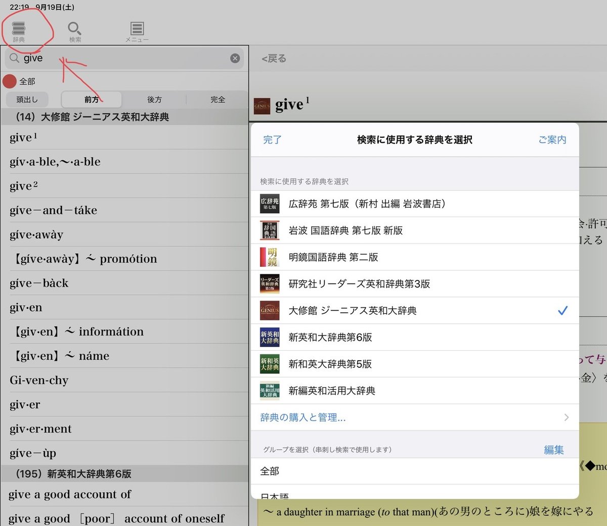The width and height of the screenshot is (607, 526).
Task: Open the gíve·awày result entry
Action: click(124, 234)
